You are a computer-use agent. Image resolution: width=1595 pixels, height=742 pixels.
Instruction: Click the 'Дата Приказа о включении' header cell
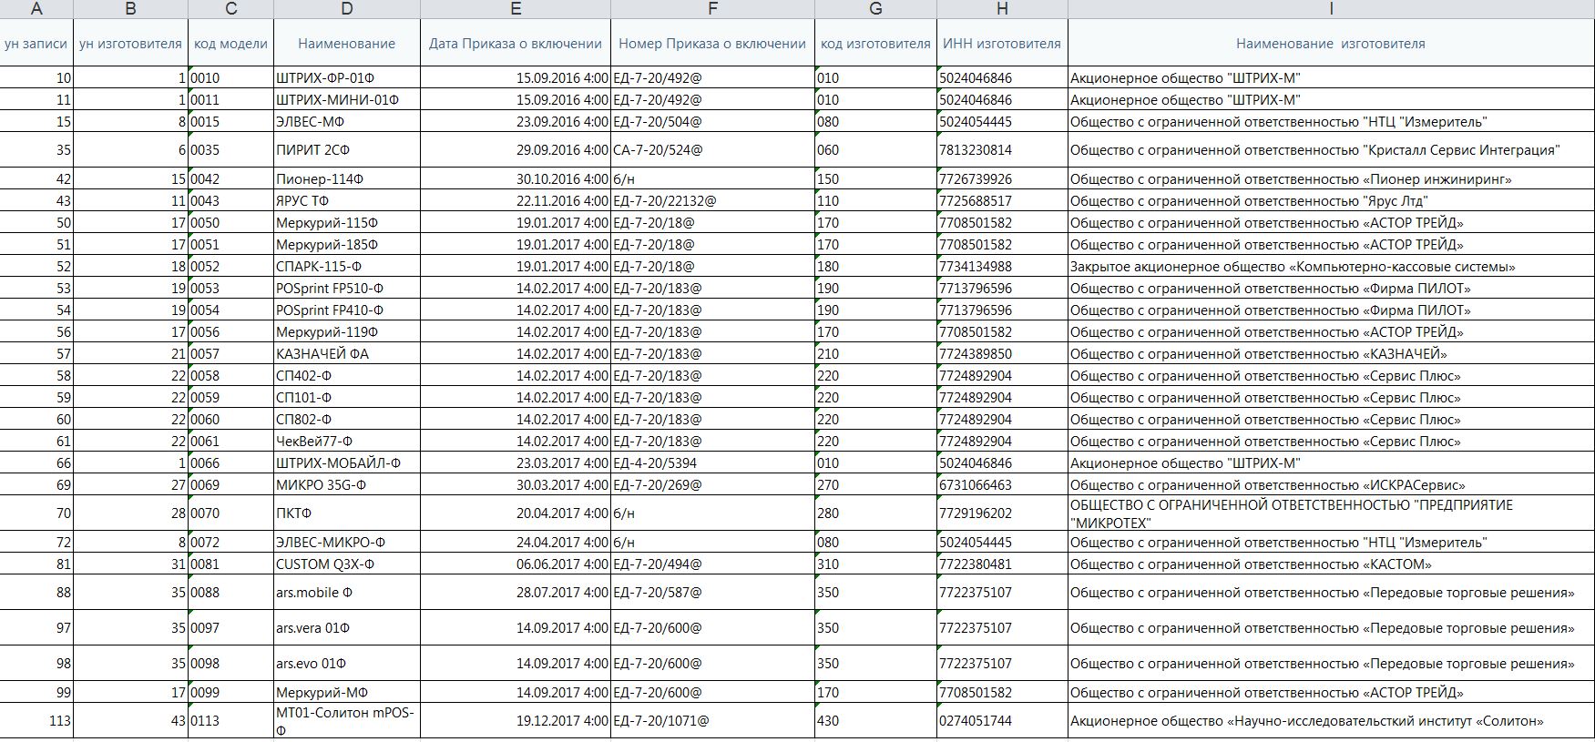(516, 43)
